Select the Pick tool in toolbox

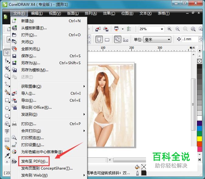click(x=7, y=52)
